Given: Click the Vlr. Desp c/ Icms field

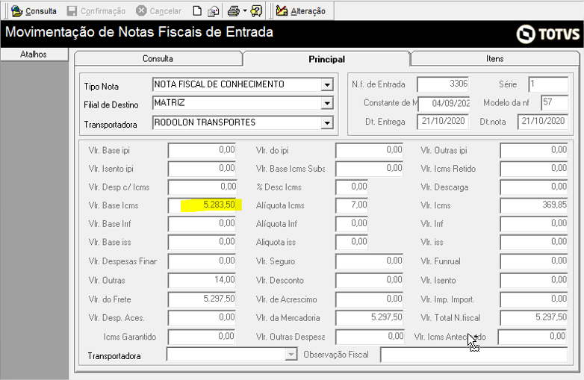Looking at the screenshot, I should 202,187.
